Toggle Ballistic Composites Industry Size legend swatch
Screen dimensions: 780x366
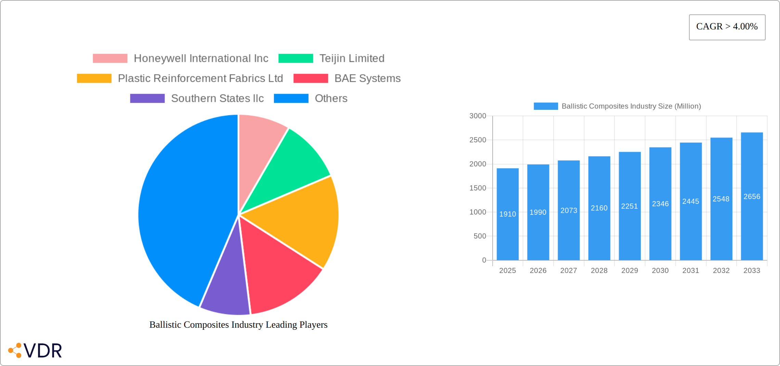[x=546, y=106]
